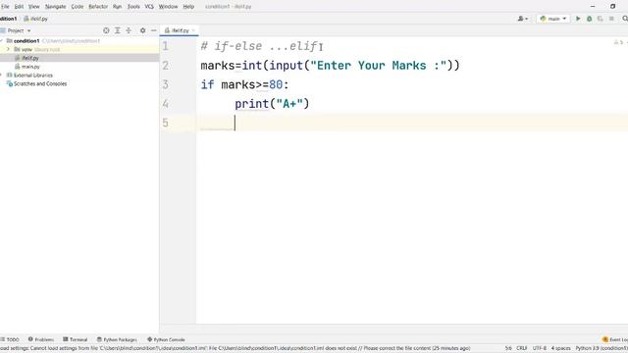Image resolution: width=628 pixels, height=353 pixels.
Task: Click the Select Opened File locate icon
Action: [x=106, y=30]
